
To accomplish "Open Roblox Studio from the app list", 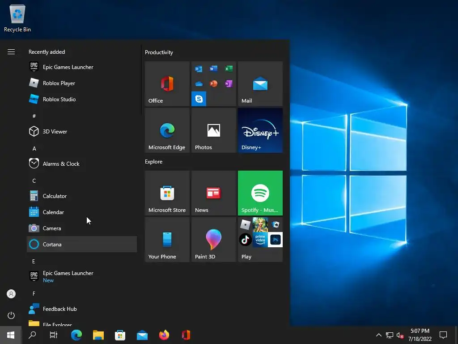I will [82, 99].
